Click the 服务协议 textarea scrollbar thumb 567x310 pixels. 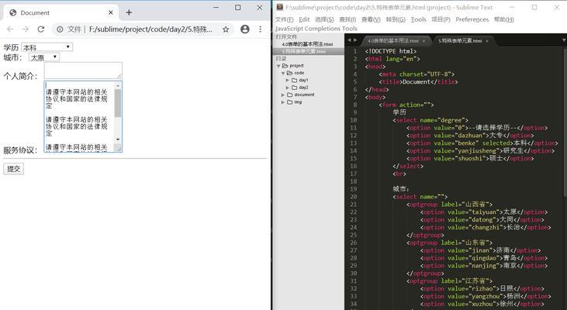tap(118, 103)
